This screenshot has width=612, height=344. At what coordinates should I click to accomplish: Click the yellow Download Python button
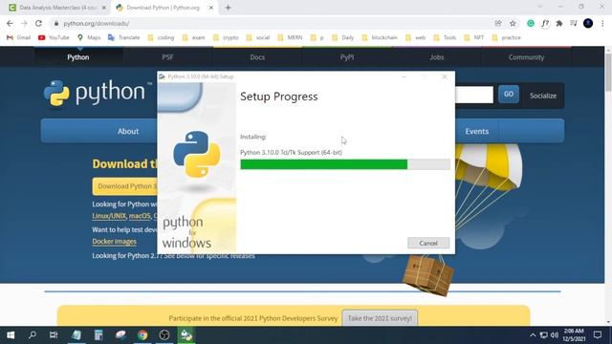pos(125,186)
